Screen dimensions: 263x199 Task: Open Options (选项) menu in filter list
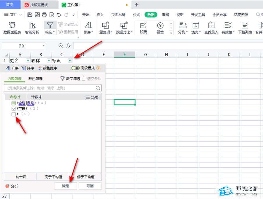click(92, 97)
